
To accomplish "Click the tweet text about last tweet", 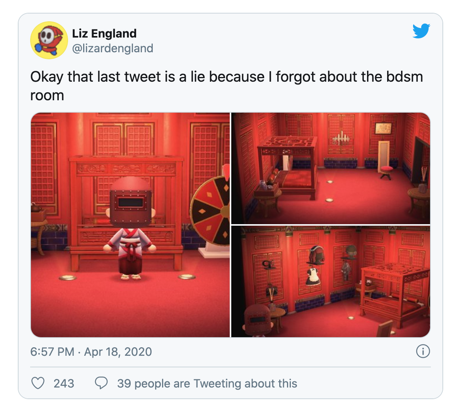I will (x=226, y=86).
